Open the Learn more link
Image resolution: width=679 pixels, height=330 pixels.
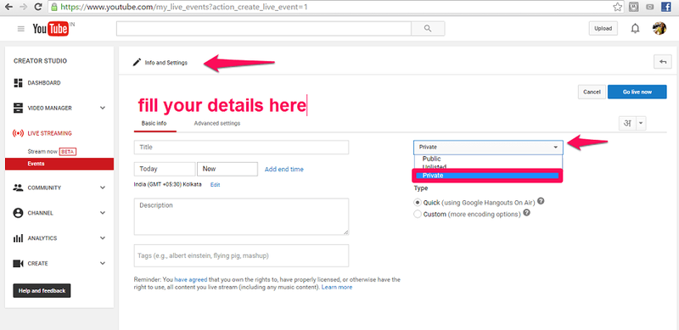[x=337, y=287]
